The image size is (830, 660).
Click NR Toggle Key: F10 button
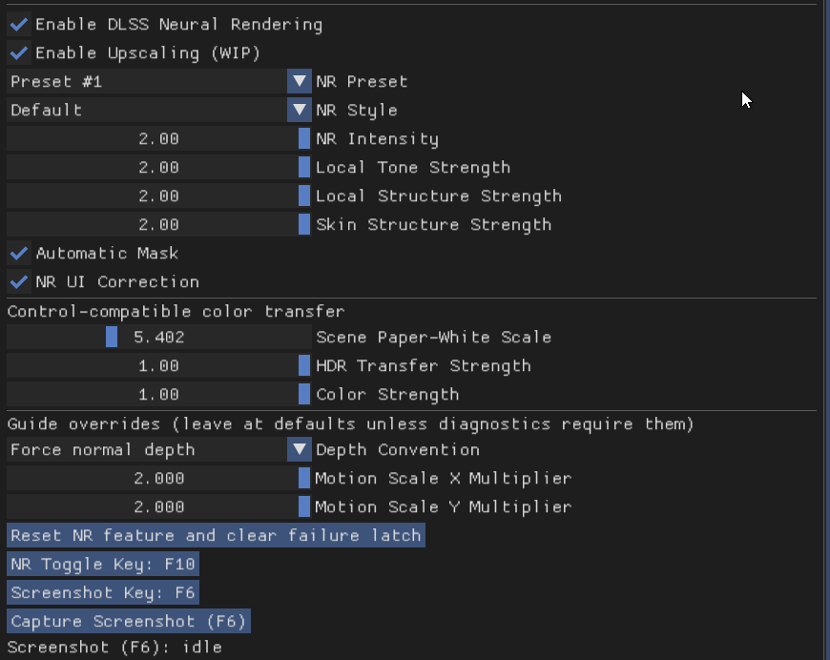click(x=103, y=565)
